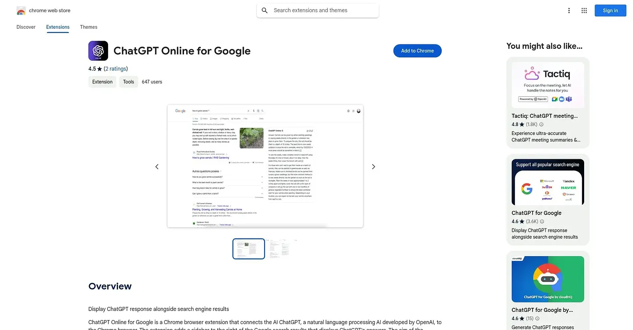
Task: Click the Add to Chrome button
Action: 417,51
